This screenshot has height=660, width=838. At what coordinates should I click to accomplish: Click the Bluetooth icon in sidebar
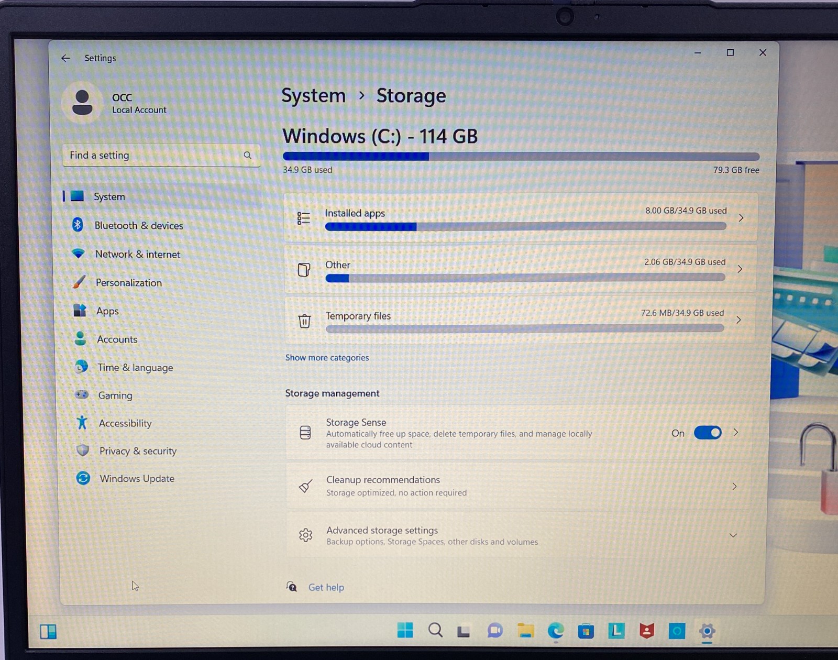78,225
